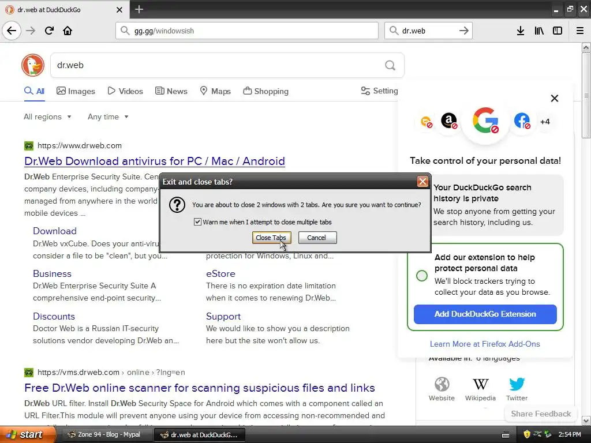
Task: Click the keyboard icon in system tray
Action: pos(506,435)
